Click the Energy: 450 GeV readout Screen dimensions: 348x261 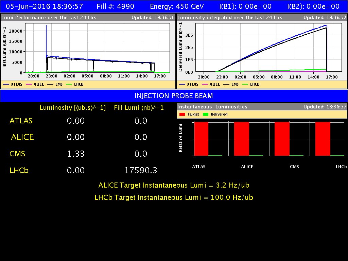pos(177,6)
